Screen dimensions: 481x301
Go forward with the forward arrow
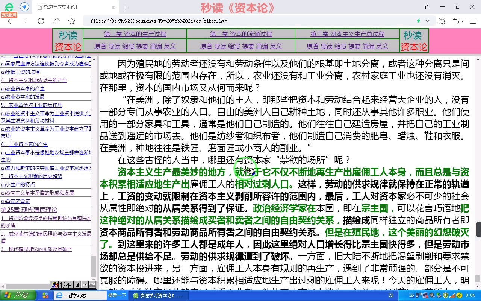click(x=25, y=21)
